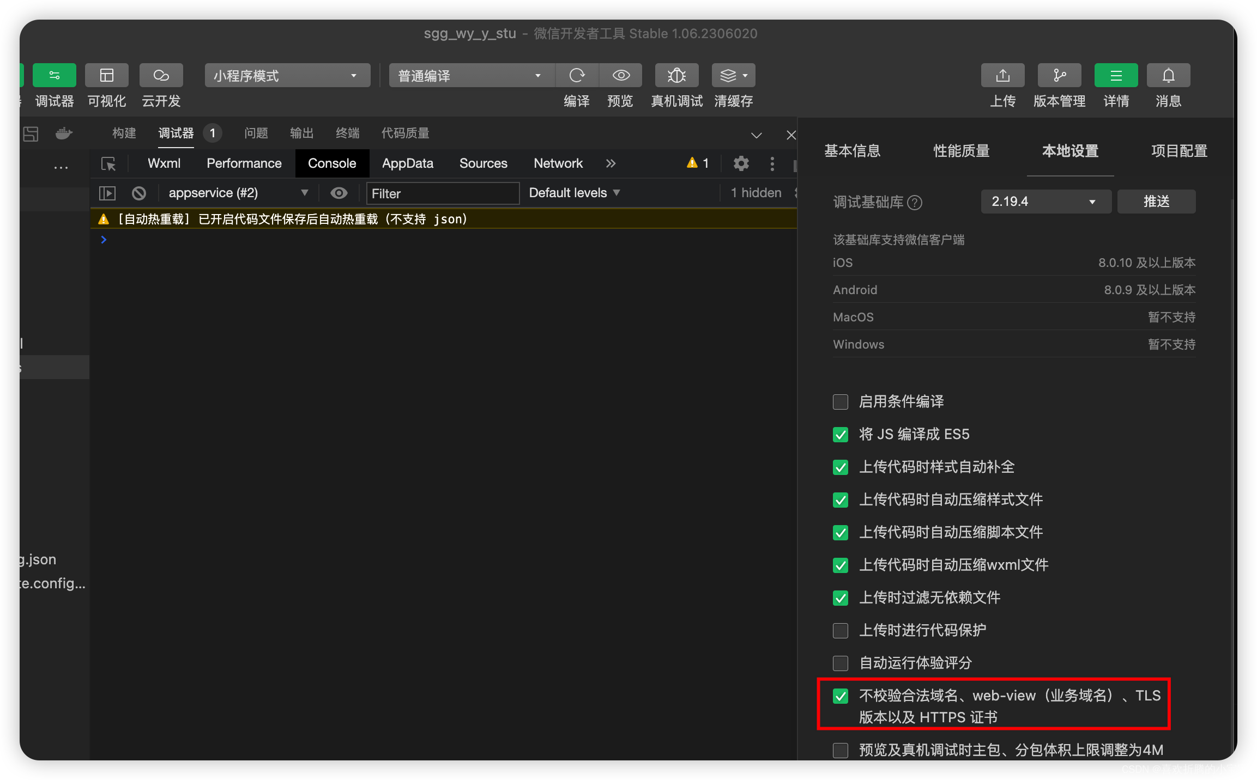The image size is (1257, 780).
Task: Click the cloud development icon
Action: click(x=161, y=76)
